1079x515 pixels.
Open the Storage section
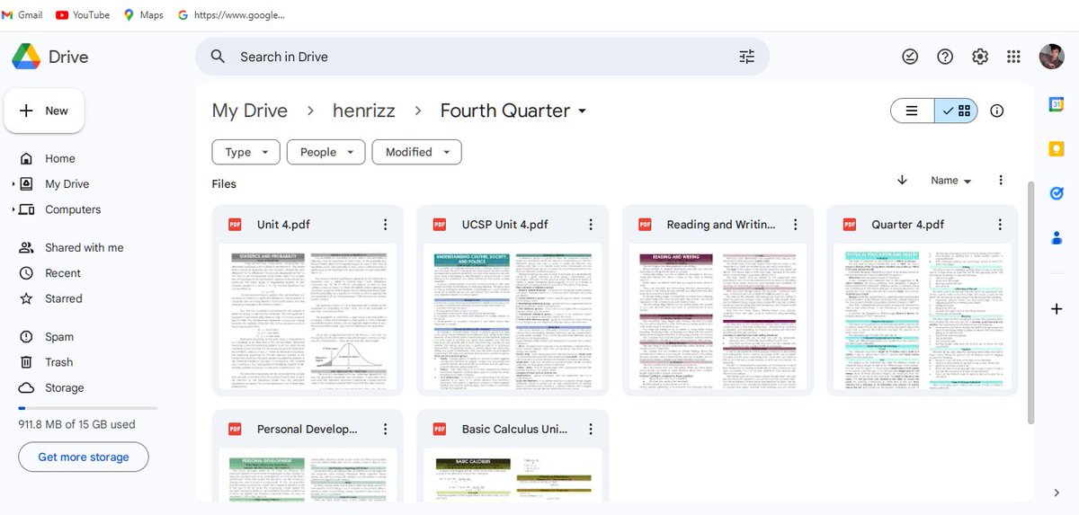click(x=65, y=388)
